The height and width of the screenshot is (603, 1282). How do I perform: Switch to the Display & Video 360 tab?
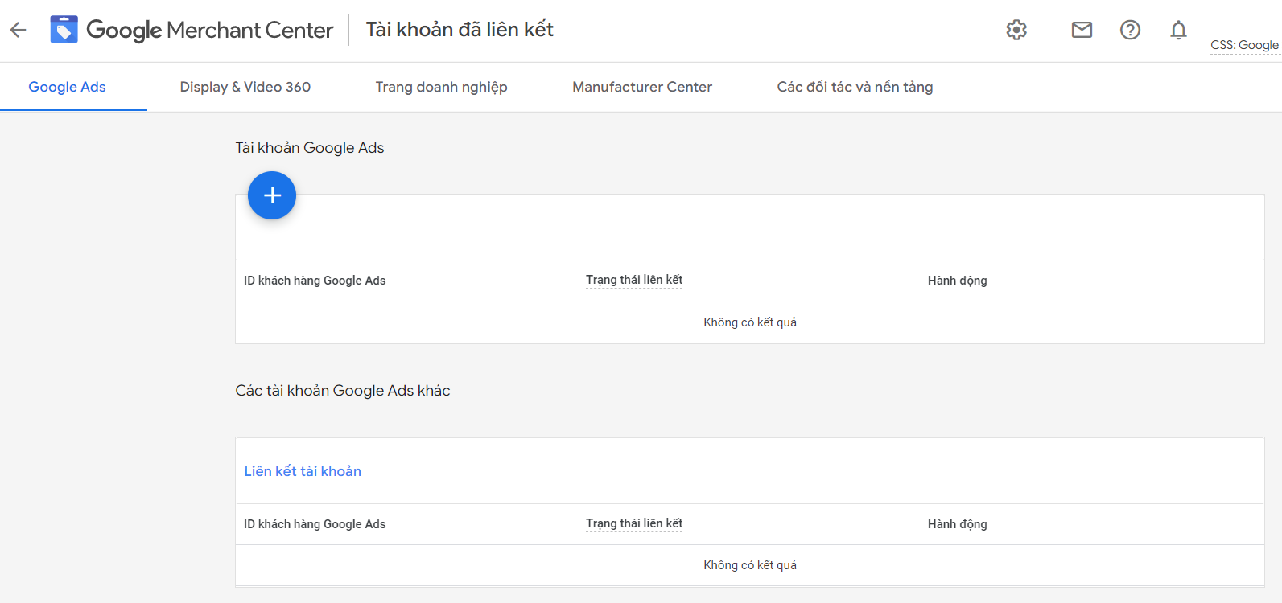point(245,87)
